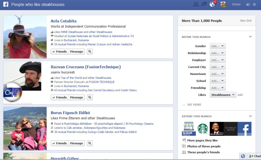
Task: Open the friend requests icon
Action: pyautogui.click(x=196, y=4)
